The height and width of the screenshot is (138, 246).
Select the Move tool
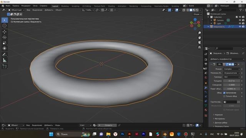[x=4, y=32]
